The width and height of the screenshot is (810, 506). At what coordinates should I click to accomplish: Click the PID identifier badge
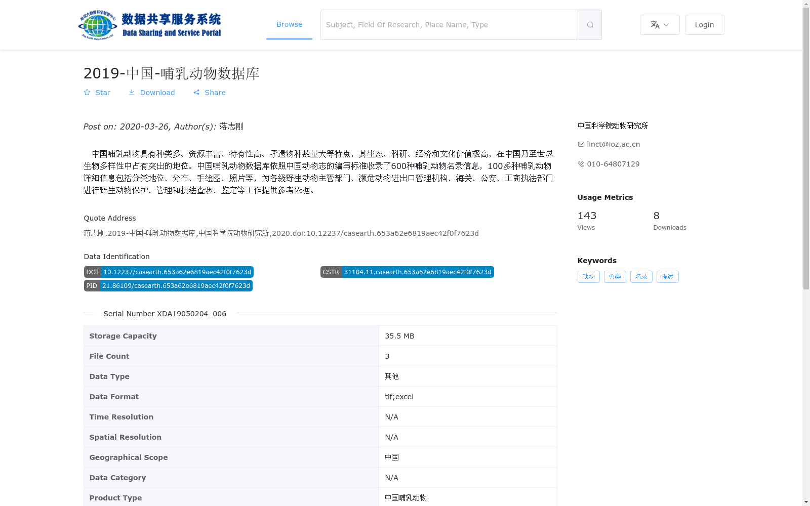(x=168, y=286)
